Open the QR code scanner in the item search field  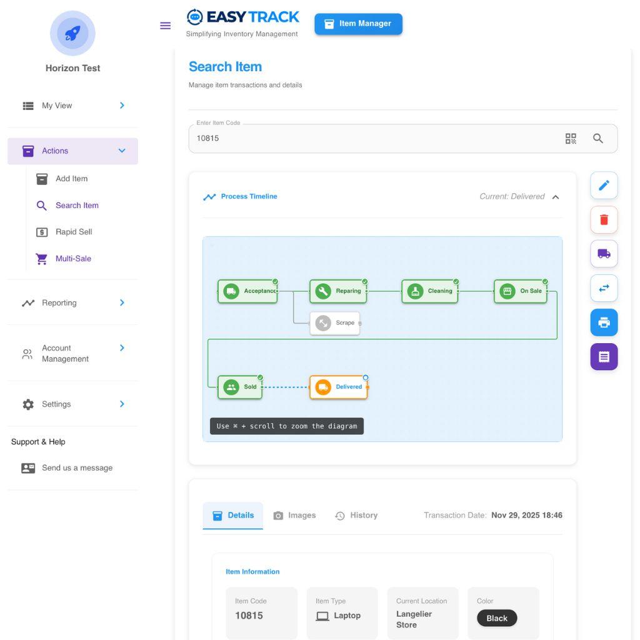tap(571, 138)
